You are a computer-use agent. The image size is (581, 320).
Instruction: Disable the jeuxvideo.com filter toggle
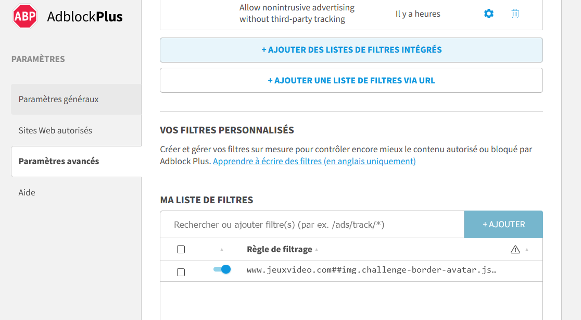point(222,269)
